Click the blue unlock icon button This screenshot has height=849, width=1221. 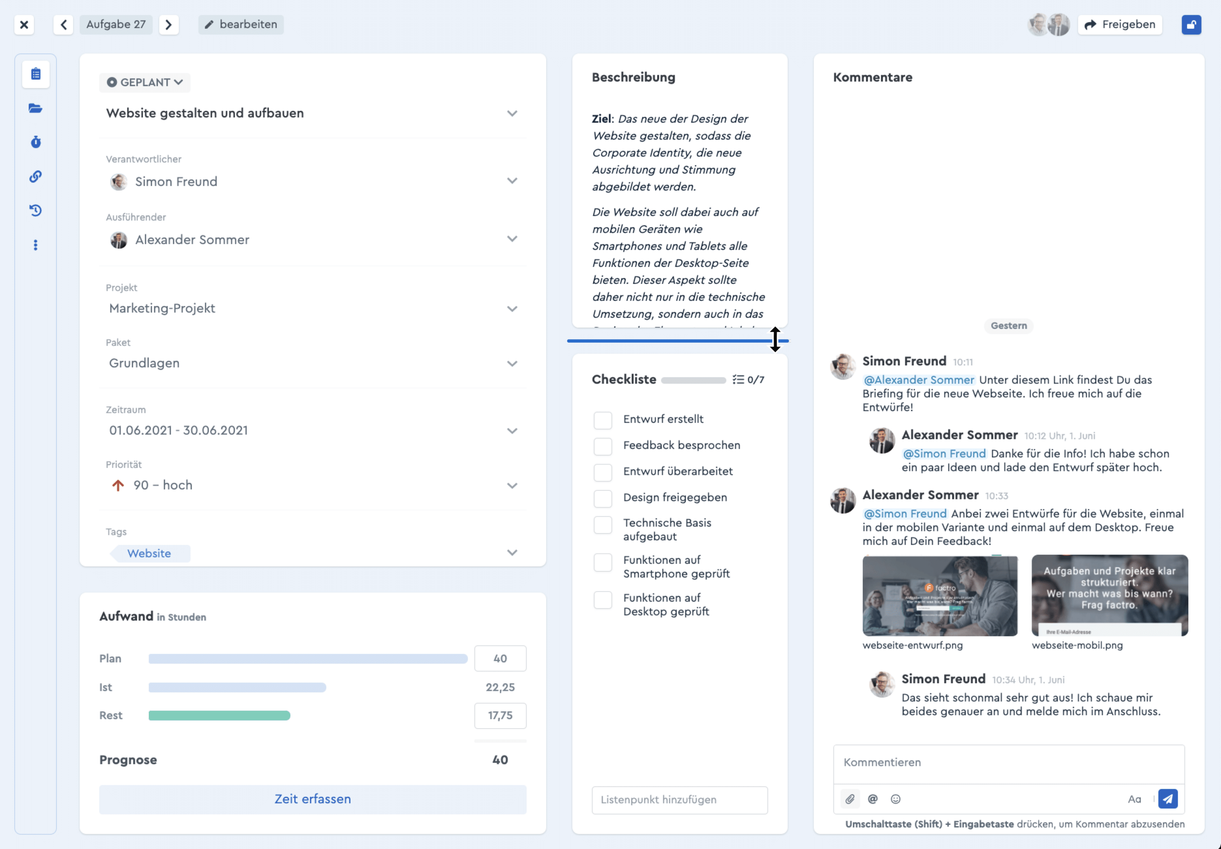tap(1191, 25)
